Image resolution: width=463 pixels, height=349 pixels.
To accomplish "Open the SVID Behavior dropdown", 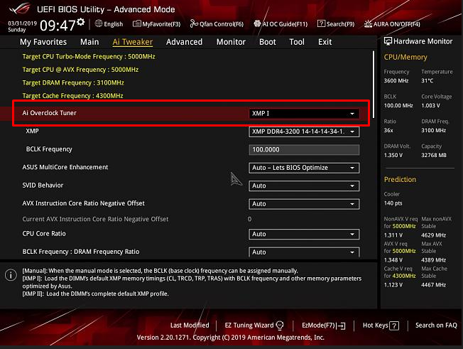I will tap(304, 186).
